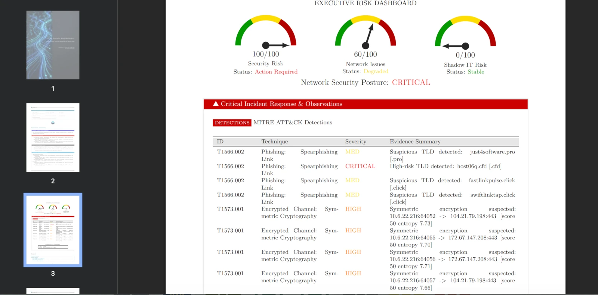Screen dimensions: 598x295
Task: Click "[.cfd]" TLD tag text
Action: click(495, 166)
